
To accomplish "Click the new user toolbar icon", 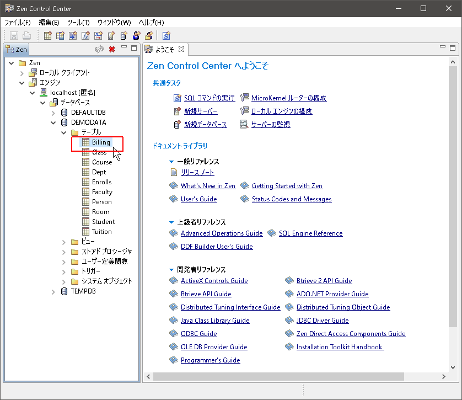I will pos(136,36).
